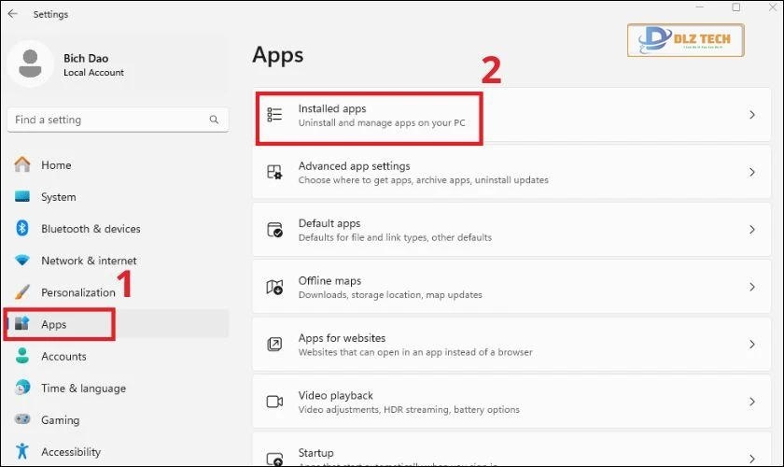Click the Installed apps list icon
This screenshot has height=467, width=784.
pos(274,115)
